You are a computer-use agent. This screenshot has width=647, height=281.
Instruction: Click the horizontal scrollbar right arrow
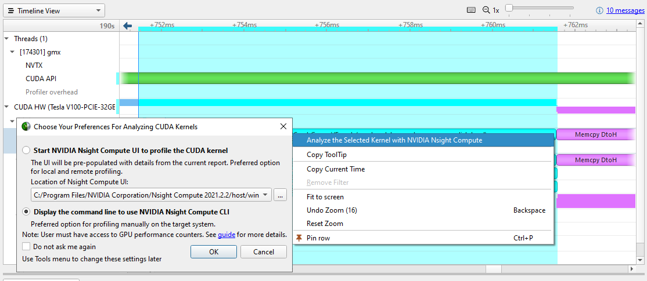coord(631,269)
